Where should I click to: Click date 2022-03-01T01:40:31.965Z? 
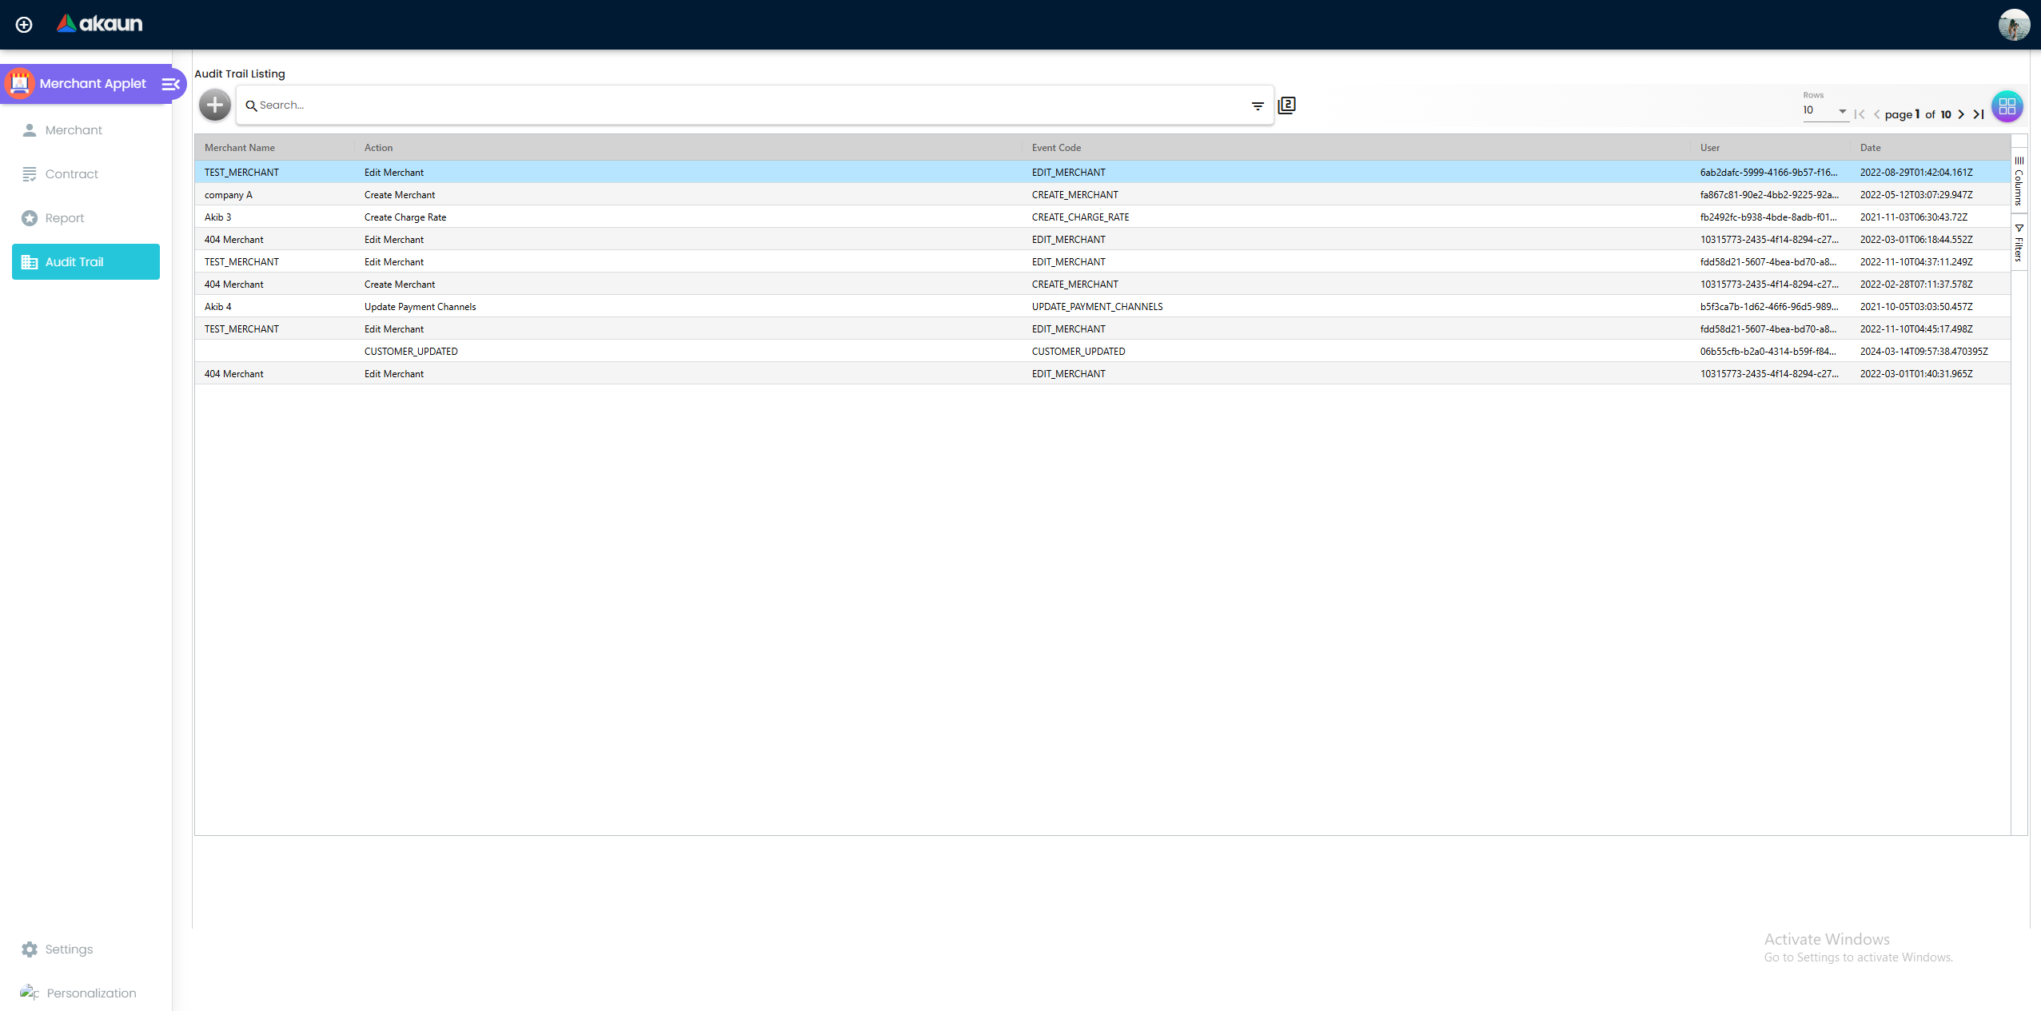click(1916, 374)
